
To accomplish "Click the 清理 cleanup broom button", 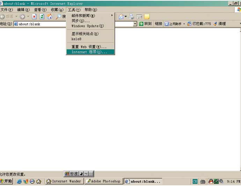I will click(x=220, y=24).
